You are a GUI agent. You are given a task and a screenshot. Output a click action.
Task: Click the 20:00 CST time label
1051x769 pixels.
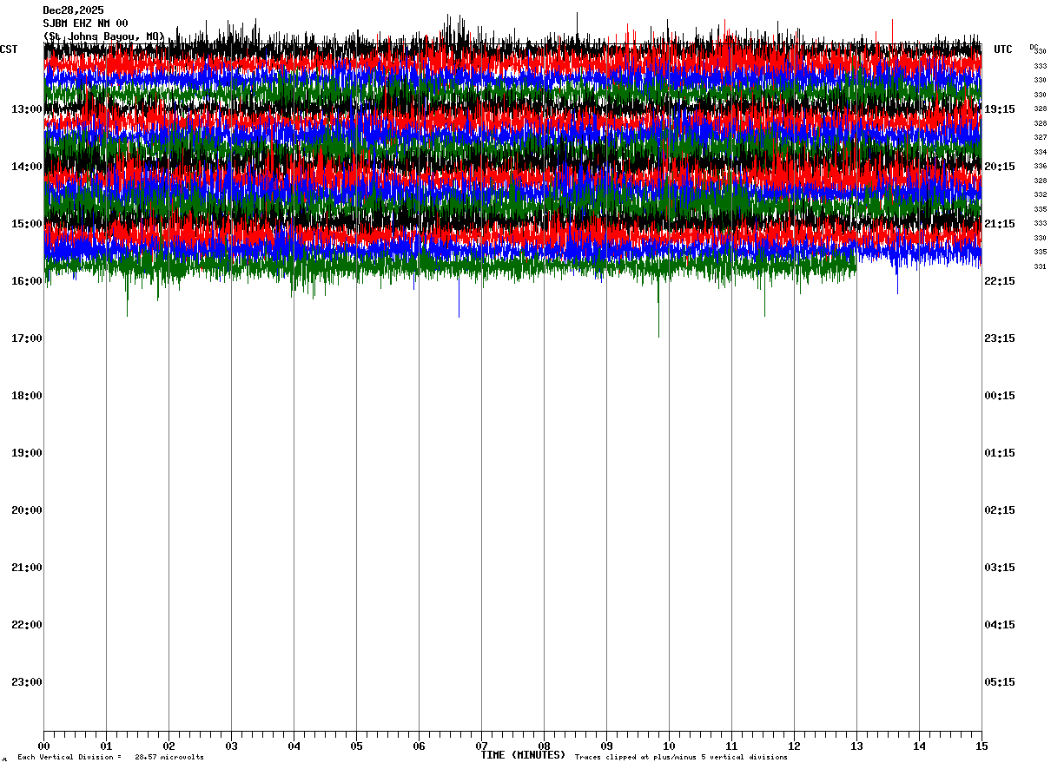[27, 510]
